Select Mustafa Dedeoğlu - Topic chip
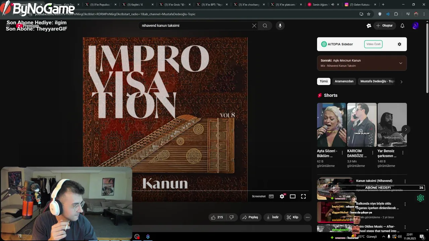 377,81
